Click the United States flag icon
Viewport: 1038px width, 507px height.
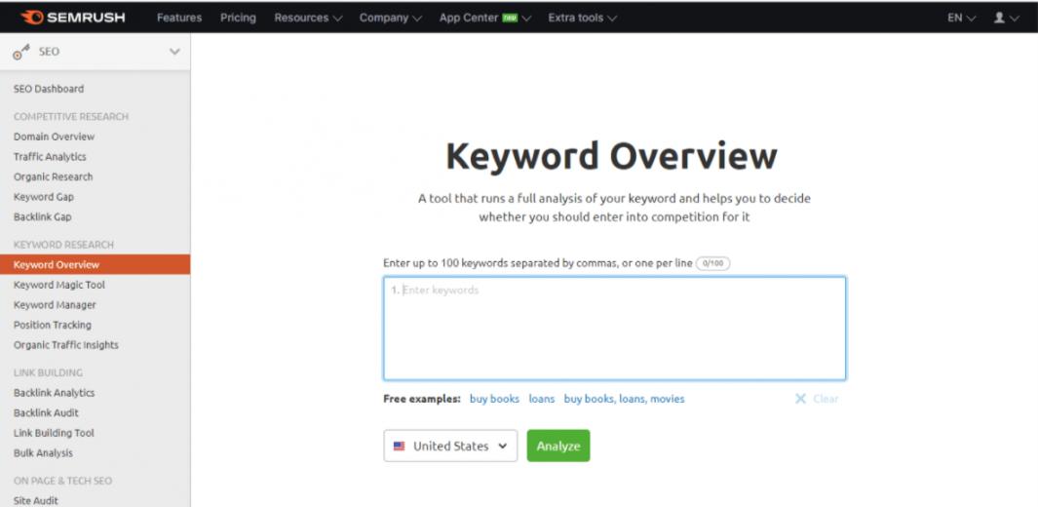point(399,446)
